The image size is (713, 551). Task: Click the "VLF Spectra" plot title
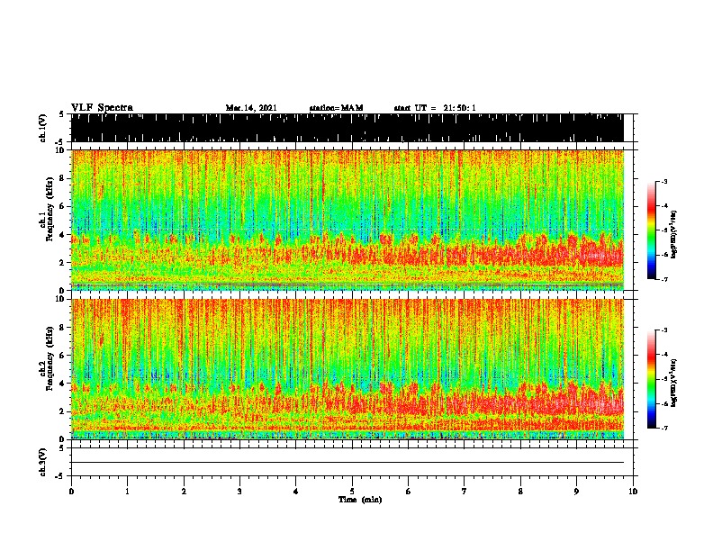(x=102, y=108)
